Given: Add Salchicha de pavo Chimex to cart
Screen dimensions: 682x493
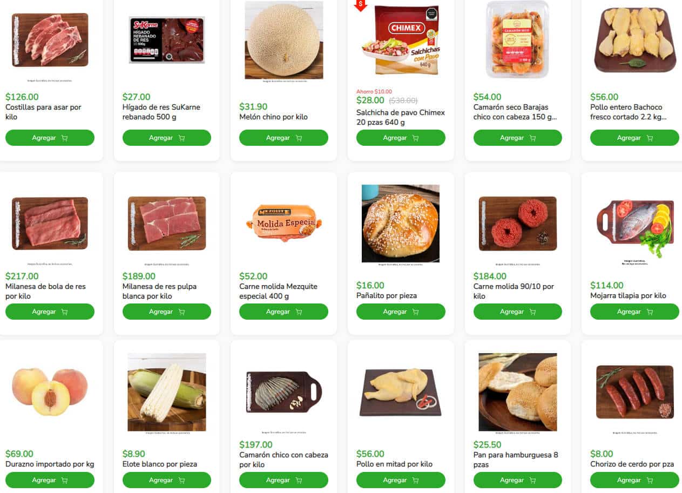Looking at the screenshot, I should pos(401,138).
